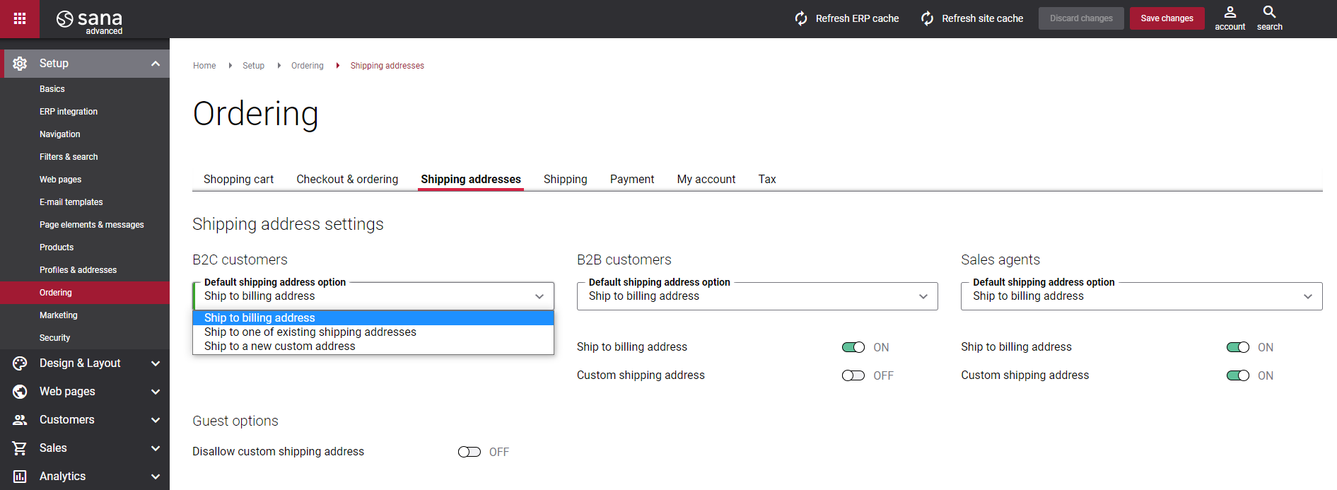Click Save changes button

coord(1167,18)
